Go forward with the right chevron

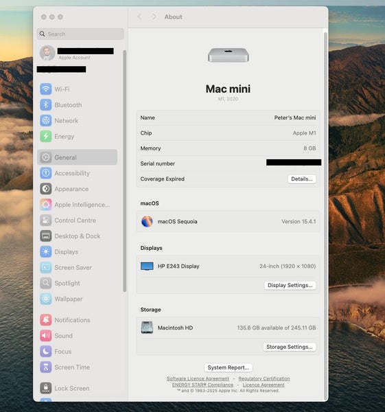pos(154,16)
